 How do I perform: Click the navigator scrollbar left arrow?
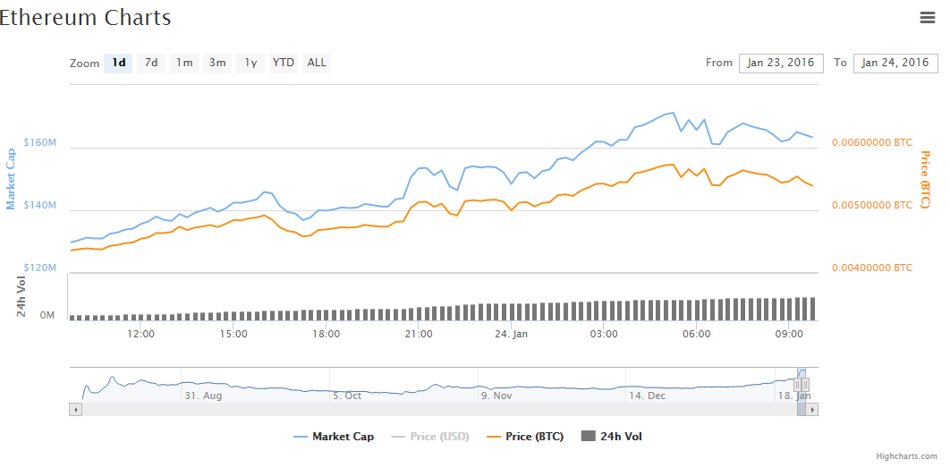[75, 409]
